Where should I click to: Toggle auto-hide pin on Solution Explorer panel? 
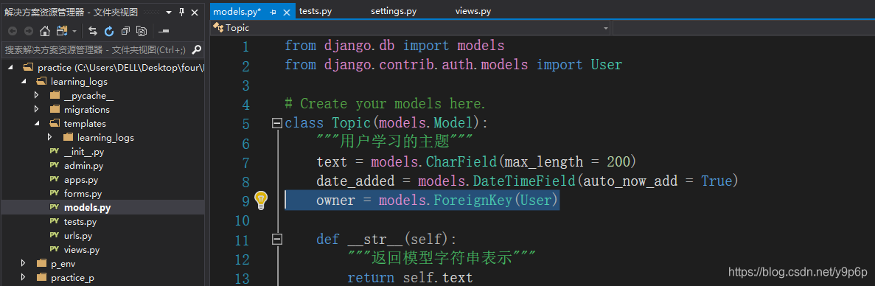[181, 13]
